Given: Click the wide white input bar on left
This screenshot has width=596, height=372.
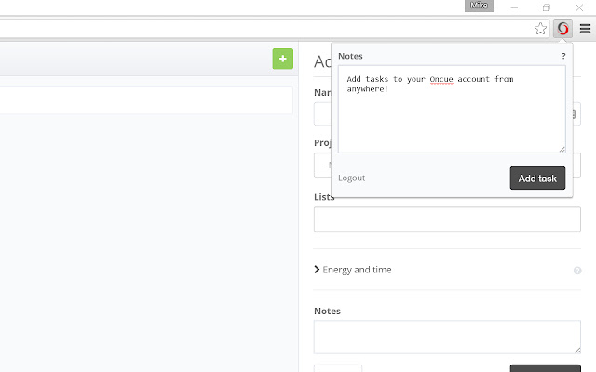Looking at the screenshot, I should click(x=146, y=100).
